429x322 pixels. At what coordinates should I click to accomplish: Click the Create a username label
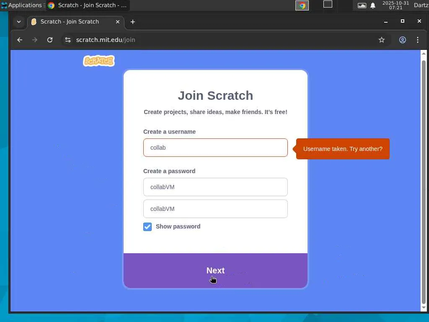(169, 132)
